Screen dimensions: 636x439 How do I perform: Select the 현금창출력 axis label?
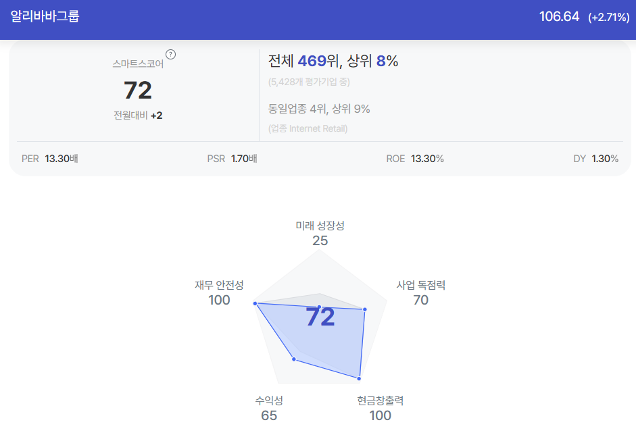coord(380,401)
